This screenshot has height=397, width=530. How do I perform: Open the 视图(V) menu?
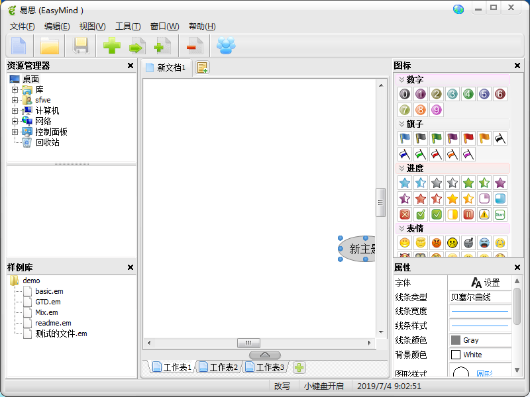pos(92,26)
